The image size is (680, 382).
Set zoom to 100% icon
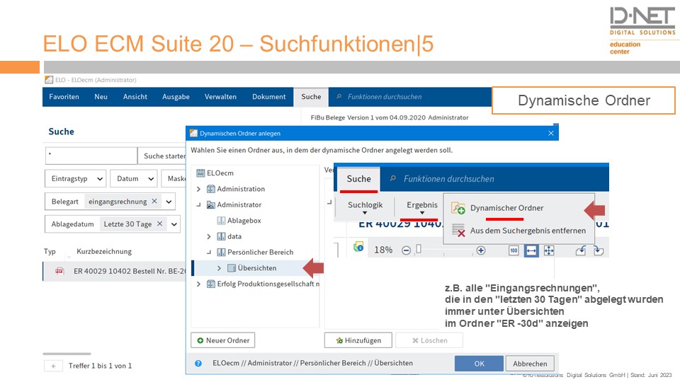pyautogui.click(x=514, y=250)
